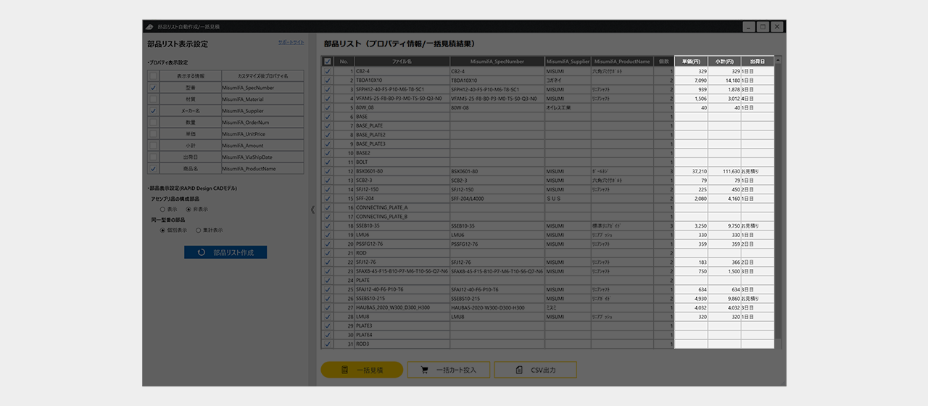928x406 pixels.
Task: Close the window with the X icon
Action: 777,27
